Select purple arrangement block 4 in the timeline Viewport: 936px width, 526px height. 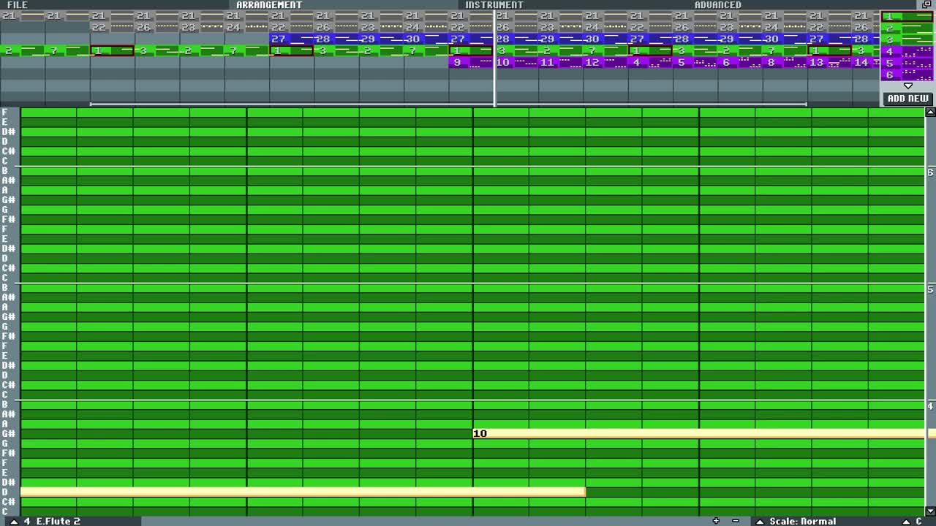[x=651, y=62]
